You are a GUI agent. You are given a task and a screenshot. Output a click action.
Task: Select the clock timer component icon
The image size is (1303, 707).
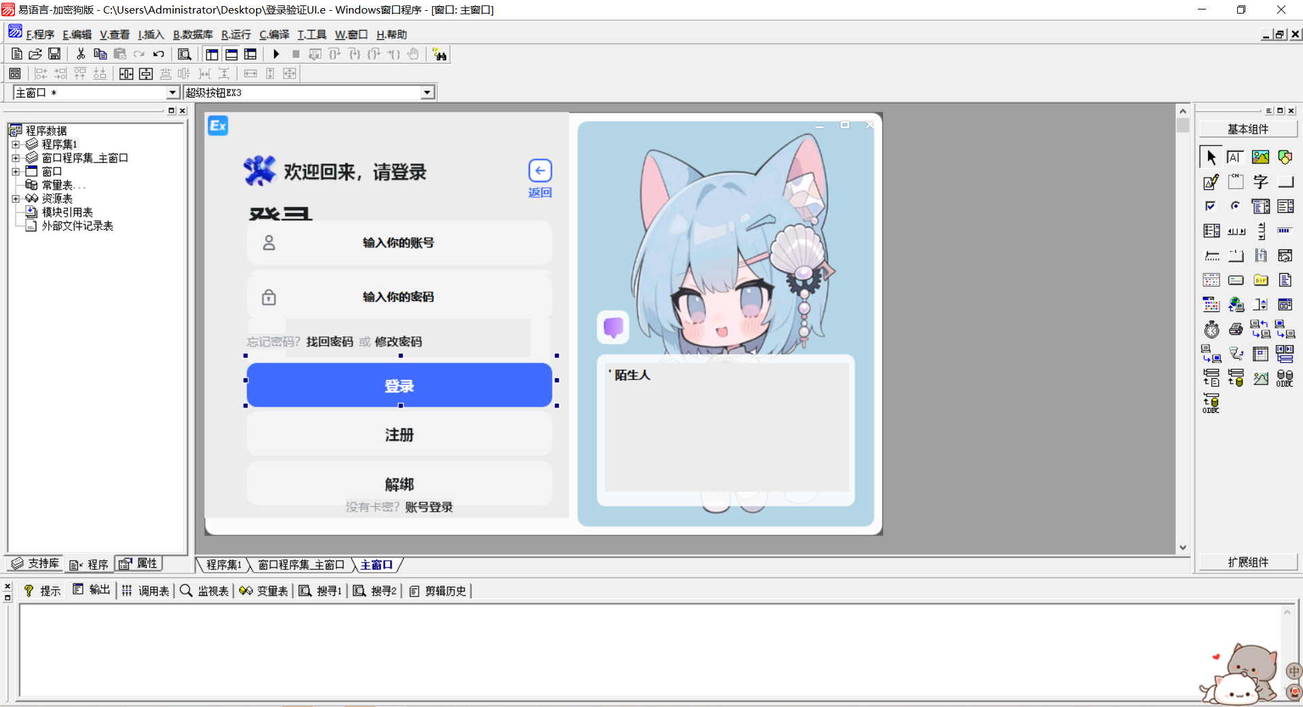click(1211, 329)
